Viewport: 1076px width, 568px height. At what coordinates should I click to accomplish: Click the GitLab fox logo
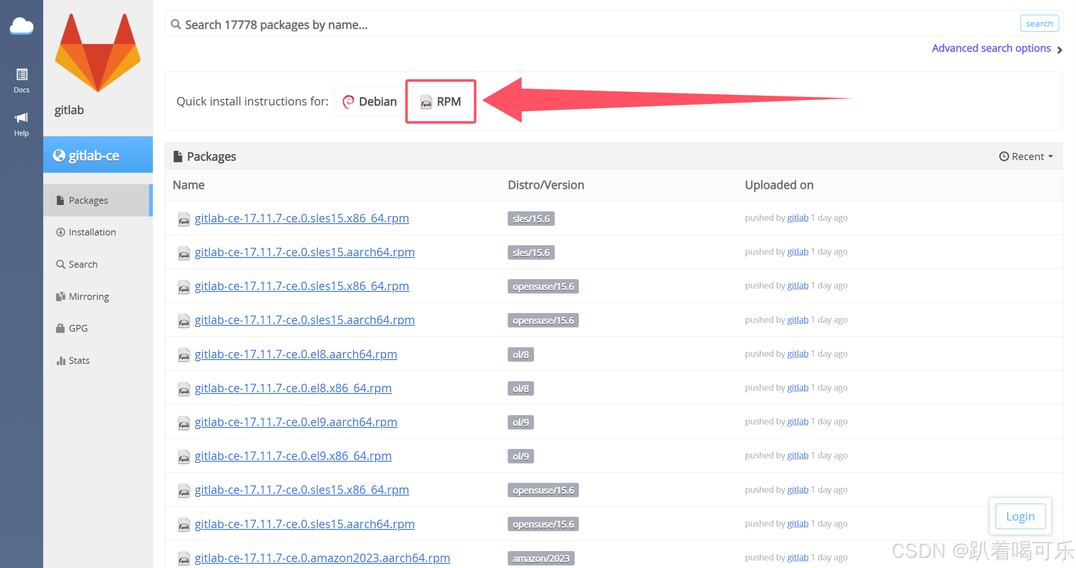point(98,53)
